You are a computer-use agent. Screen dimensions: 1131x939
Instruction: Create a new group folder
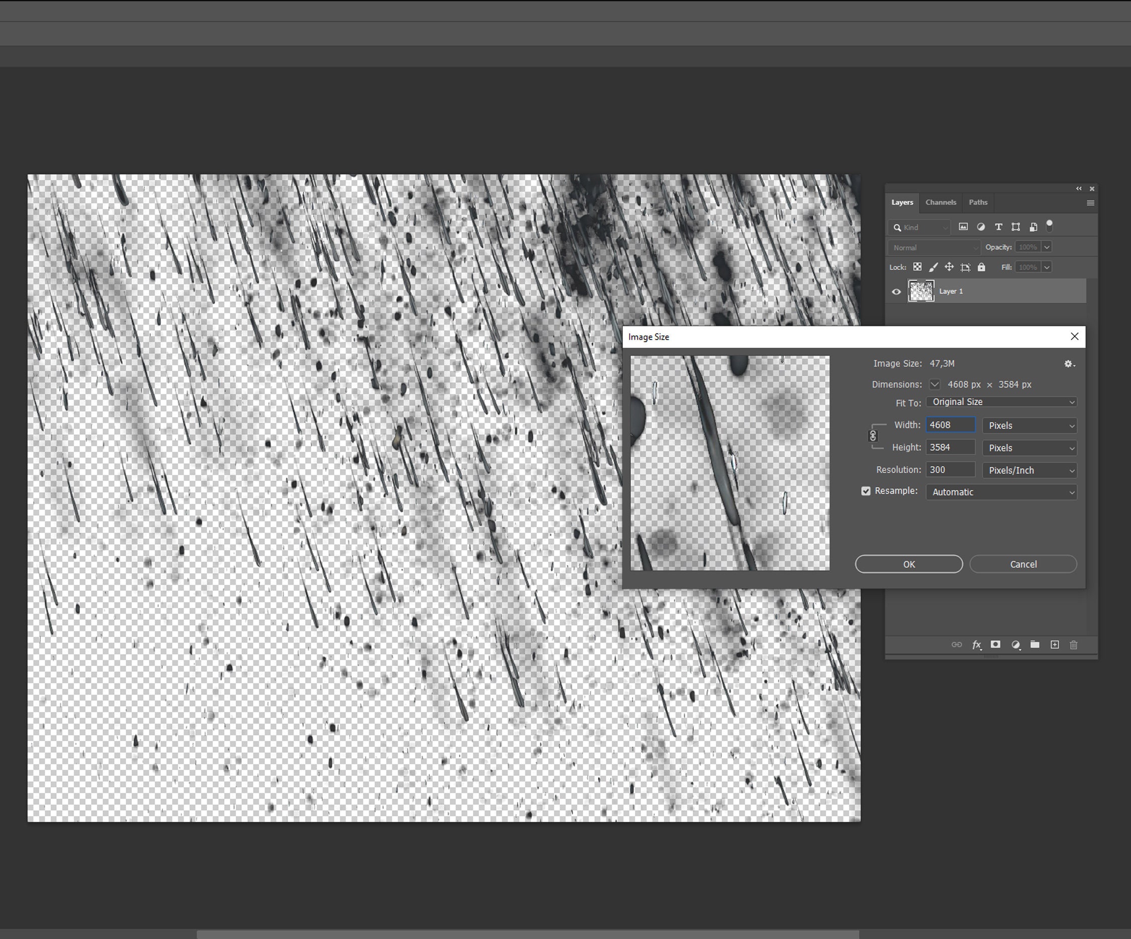[x=1034, y=645]
